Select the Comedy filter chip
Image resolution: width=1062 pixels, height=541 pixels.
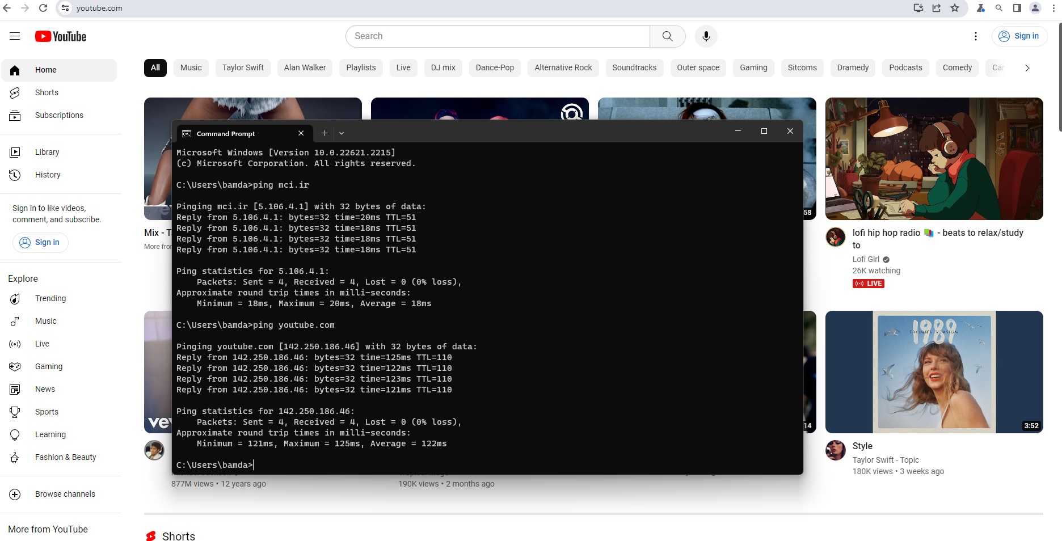click(x=958, y=67)
